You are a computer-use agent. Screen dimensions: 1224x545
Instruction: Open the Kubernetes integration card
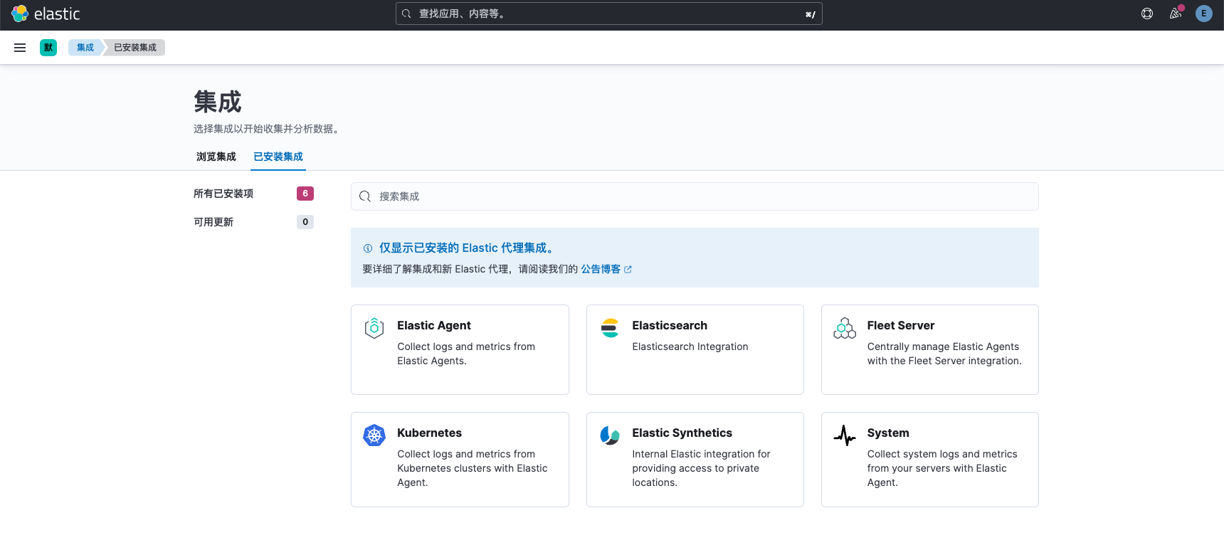[460, 460]
